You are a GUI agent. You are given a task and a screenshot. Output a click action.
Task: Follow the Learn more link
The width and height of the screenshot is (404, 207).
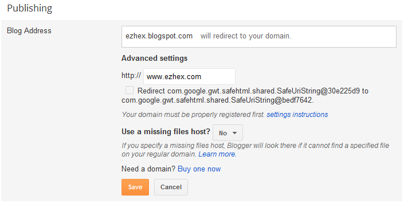point(217,154)
